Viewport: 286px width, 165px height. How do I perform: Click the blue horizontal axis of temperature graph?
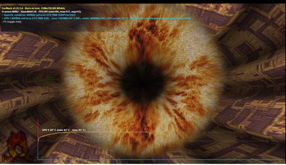pos(160,160)
